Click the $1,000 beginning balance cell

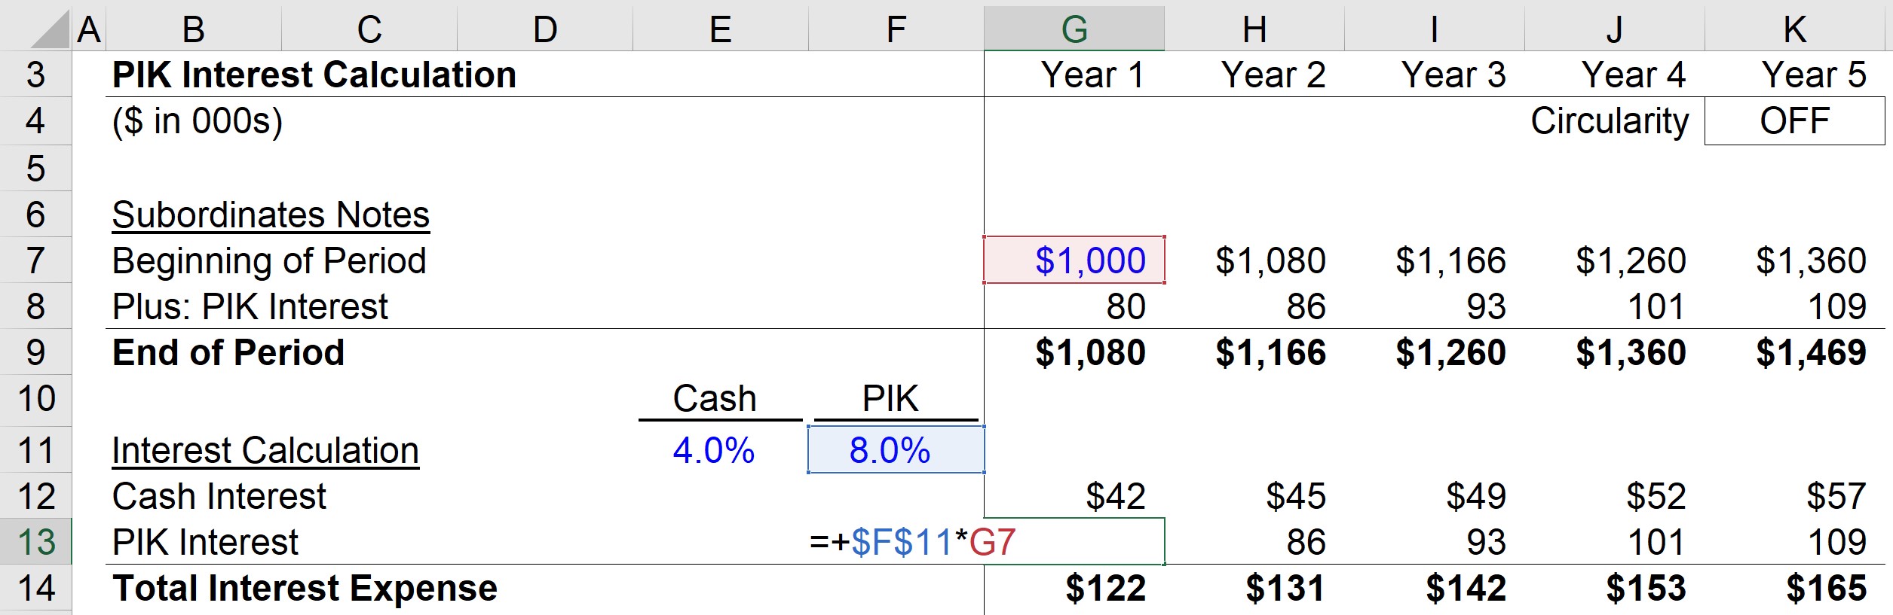point(1074,260)
